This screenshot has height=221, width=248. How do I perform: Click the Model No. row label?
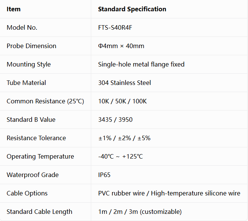[22, 27]
